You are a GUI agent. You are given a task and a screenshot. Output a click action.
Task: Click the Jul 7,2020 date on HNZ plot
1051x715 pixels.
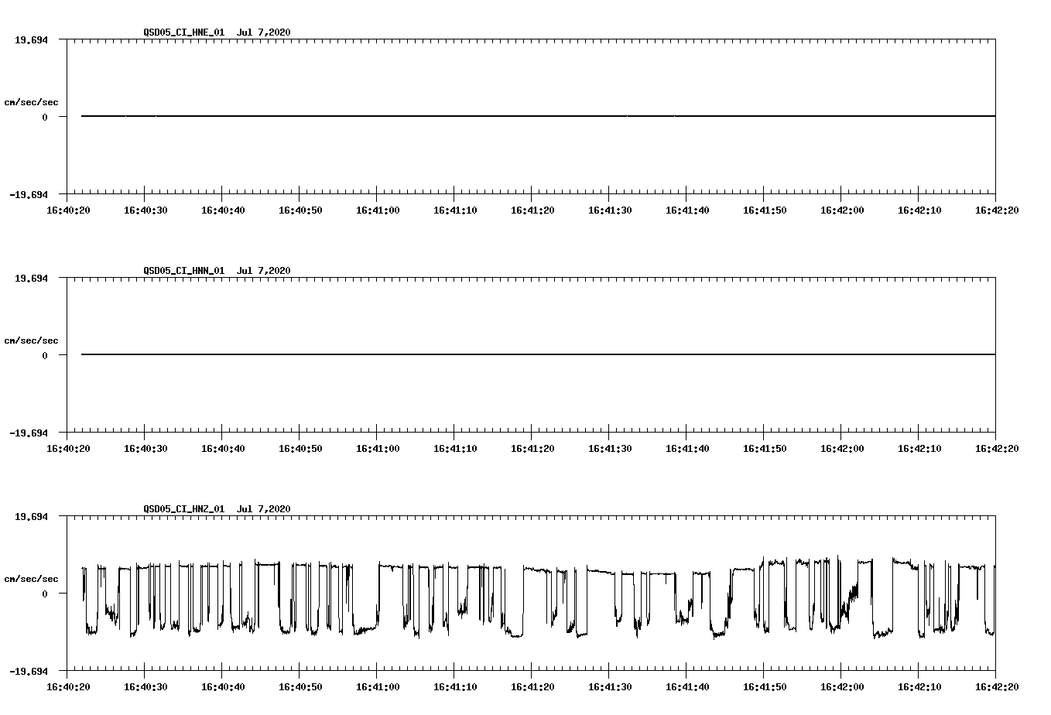click(x=264, y=509)
